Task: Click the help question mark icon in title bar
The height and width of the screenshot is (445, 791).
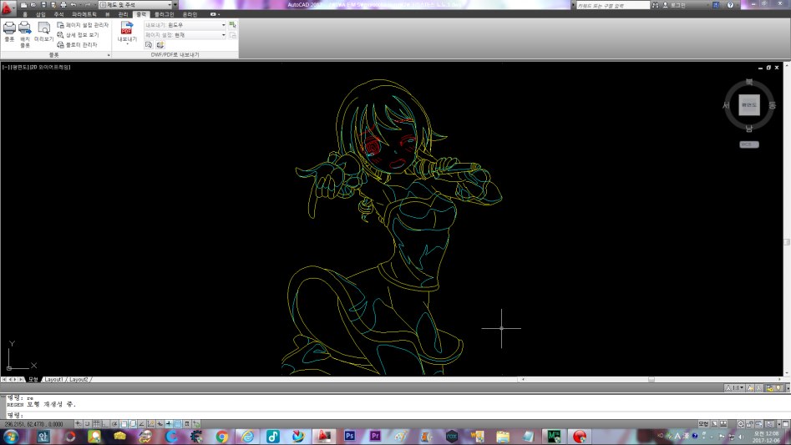Action: pos(730,5)
